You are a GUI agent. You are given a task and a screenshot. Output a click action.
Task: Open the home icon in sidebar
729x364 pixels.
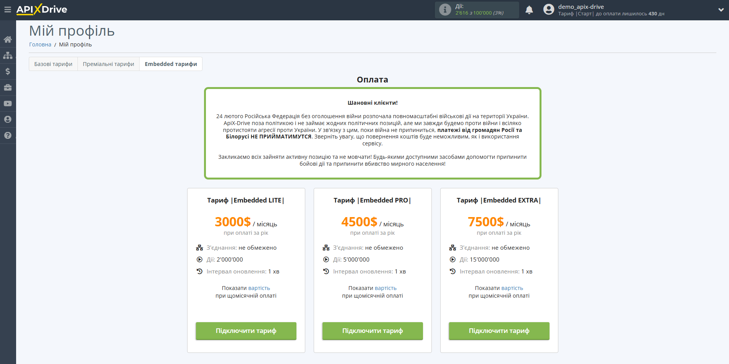click(x=8, y=40)
